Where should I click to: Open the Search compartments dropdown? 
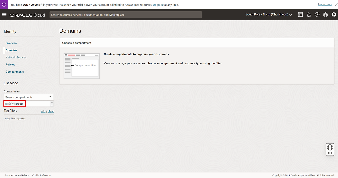(x=29, y=97)
